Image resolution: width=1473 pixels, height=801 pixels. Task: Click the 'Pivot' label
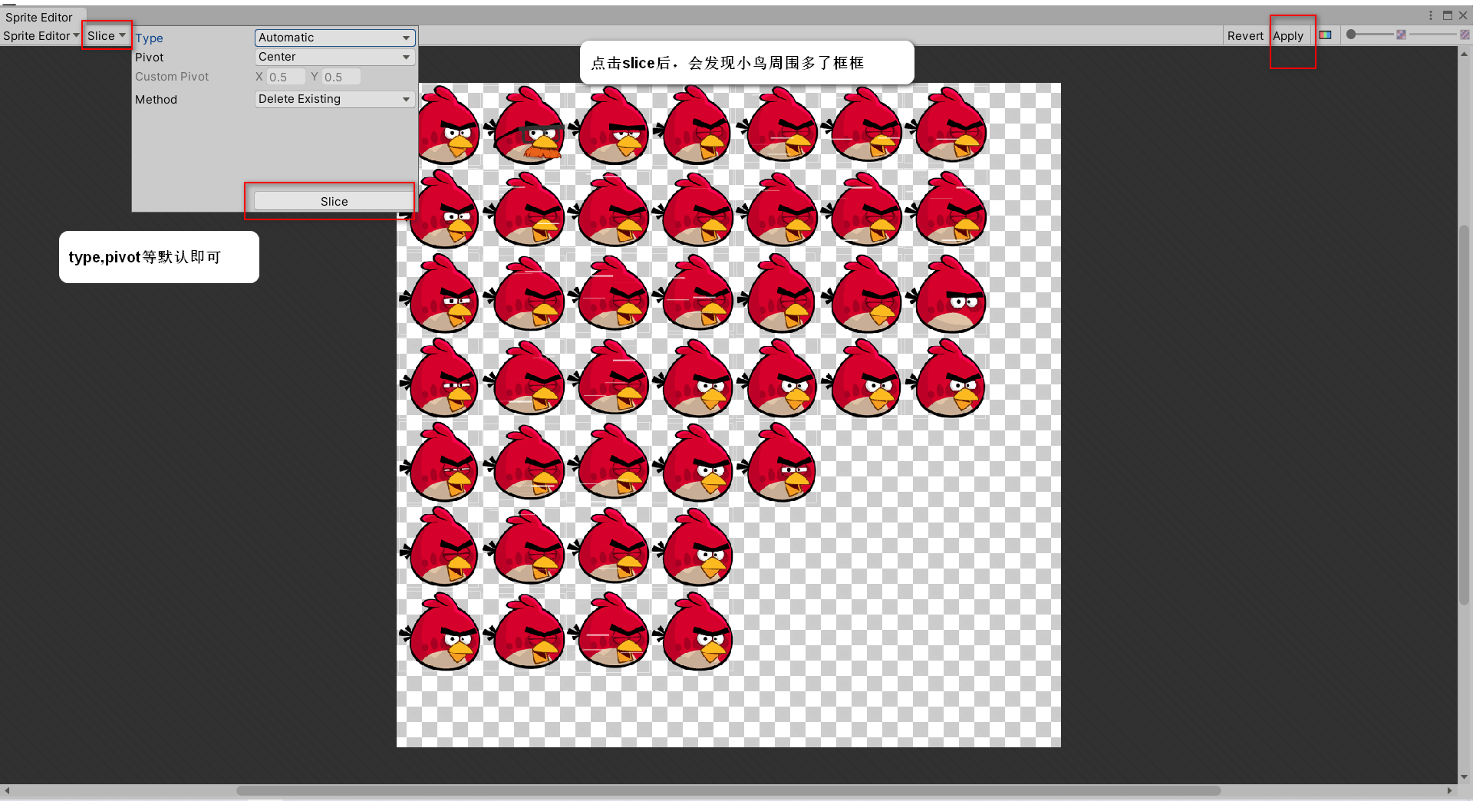tap(150, 58)
